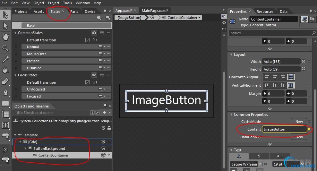
Task: Click [ImageButton] in the breadcrumb bar
Action: click(130, 18)
